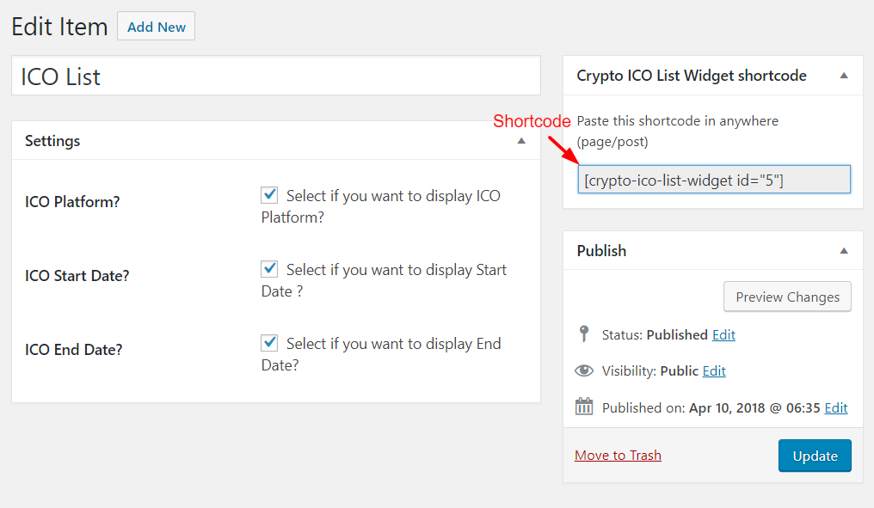Viewport: 874px width, 508px height.
Task: Click the Add New button
Action: (156, 27)
